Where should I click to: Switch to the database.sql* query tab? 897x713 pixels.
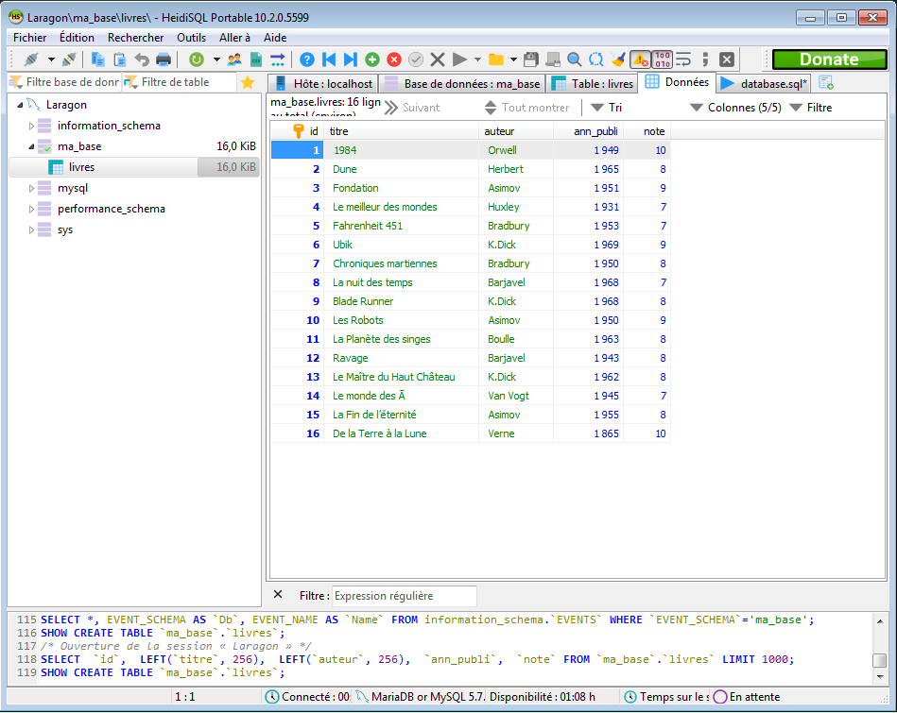click(x=765, y=83)
